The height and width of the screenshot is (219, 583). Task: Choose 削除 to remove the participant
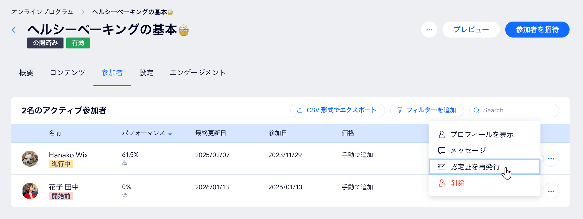pos(457,183)
